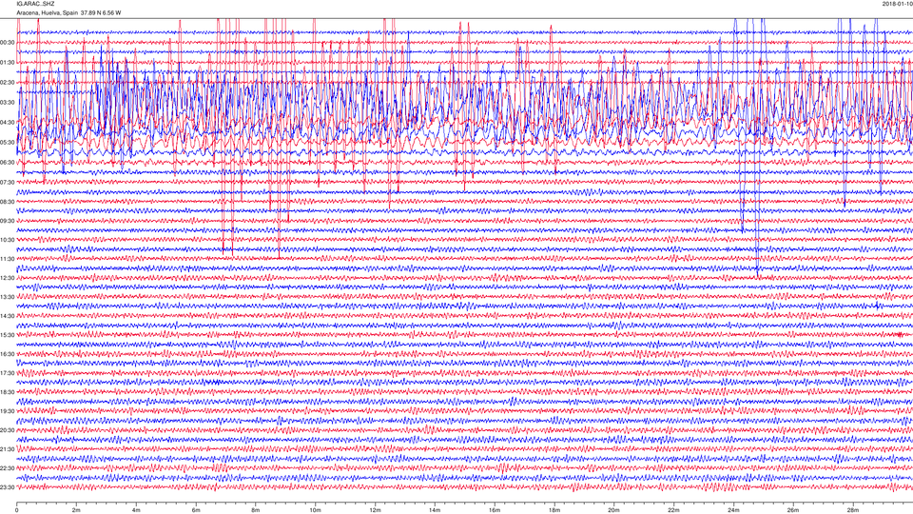Pick the 6m axis tick label
The image size is (913, 514).
click(196, 510)
